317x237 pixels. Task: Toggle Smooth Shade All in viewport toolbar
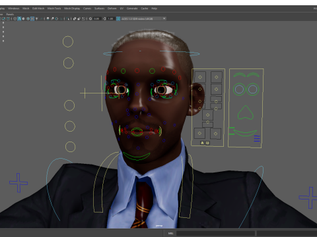point(19,18)
